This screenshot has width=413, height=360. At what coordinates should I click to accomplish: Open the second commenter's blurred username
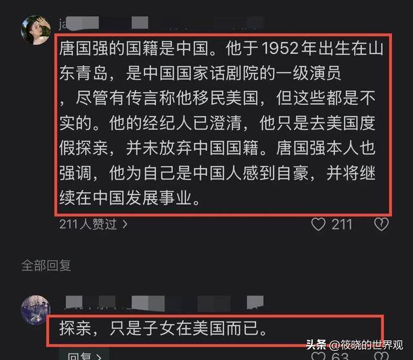pos(164,303)
